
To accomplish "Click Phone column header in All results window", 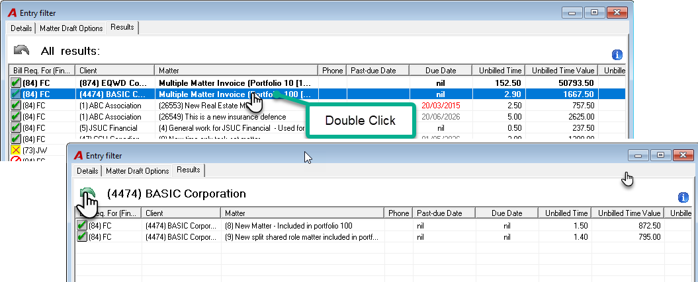I will point(333,71).
